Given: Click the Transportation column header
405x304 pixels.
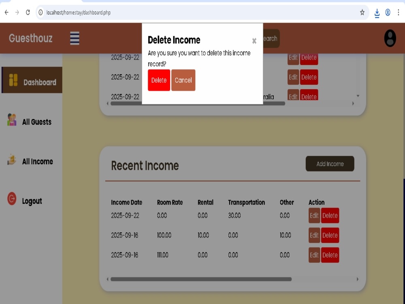Looking at the screenshot, I should (x=246, y=202).
